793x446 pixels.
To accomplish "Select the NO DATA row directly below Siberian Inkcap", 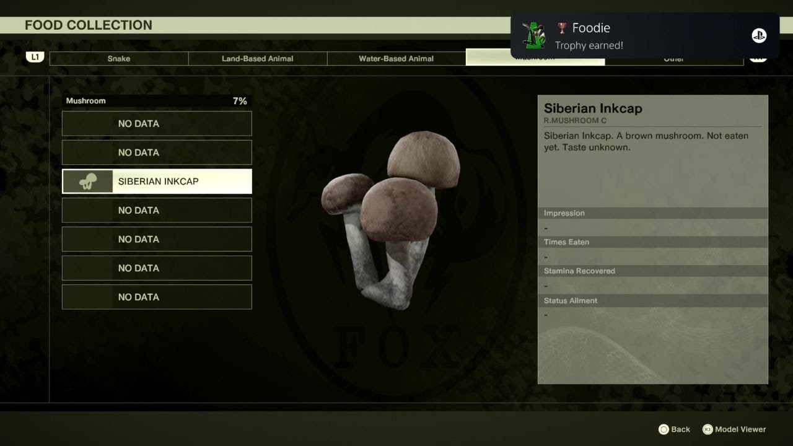I will [157, 210].
